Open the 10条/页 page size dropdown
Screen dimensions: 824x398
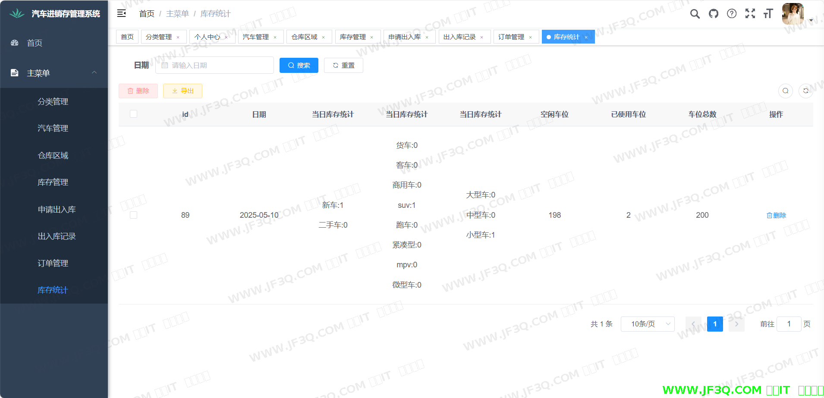[x=647, y=324]
